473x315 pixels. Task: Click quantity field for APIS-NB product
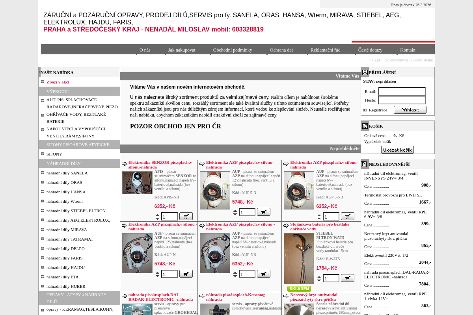(x=169, y=217)
